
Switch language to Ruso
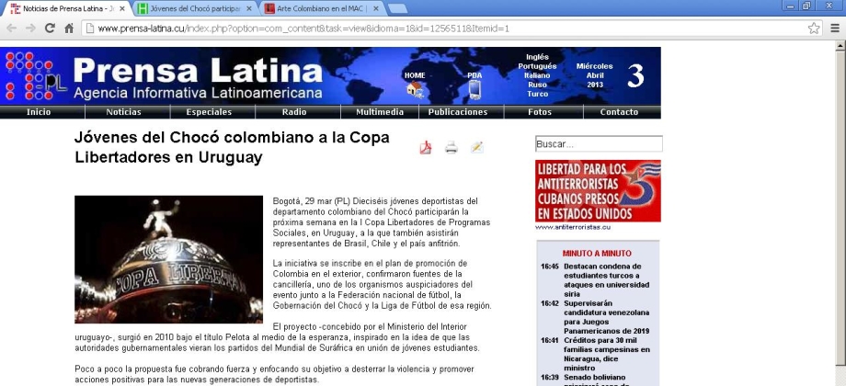(537, 85)
